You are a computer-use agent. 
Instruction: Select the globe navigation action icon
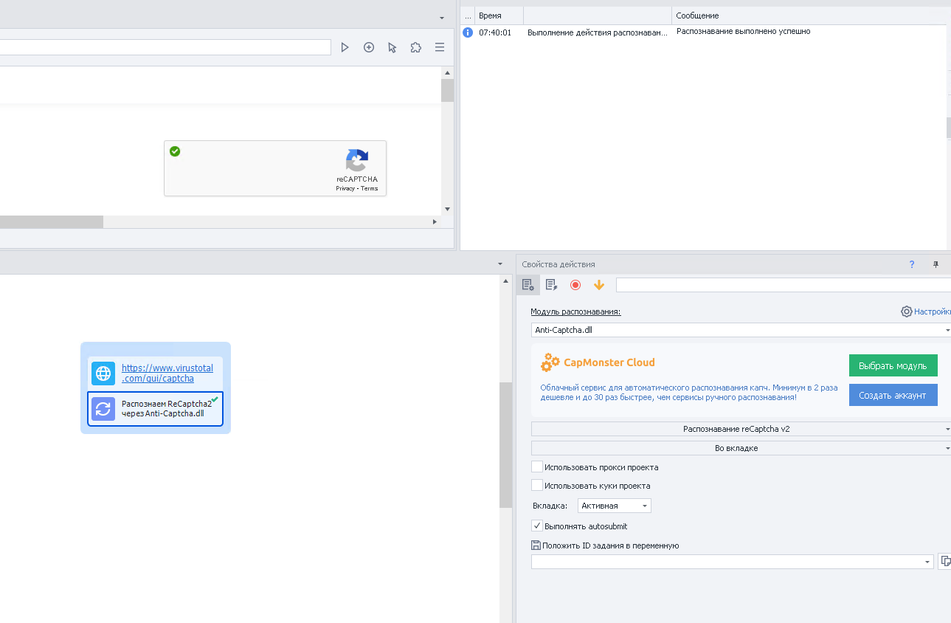[x=103, y=374]
